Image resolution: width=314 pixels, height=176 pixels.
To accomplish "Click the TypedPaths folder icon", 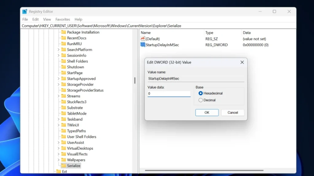I will [x=63, y=131].
